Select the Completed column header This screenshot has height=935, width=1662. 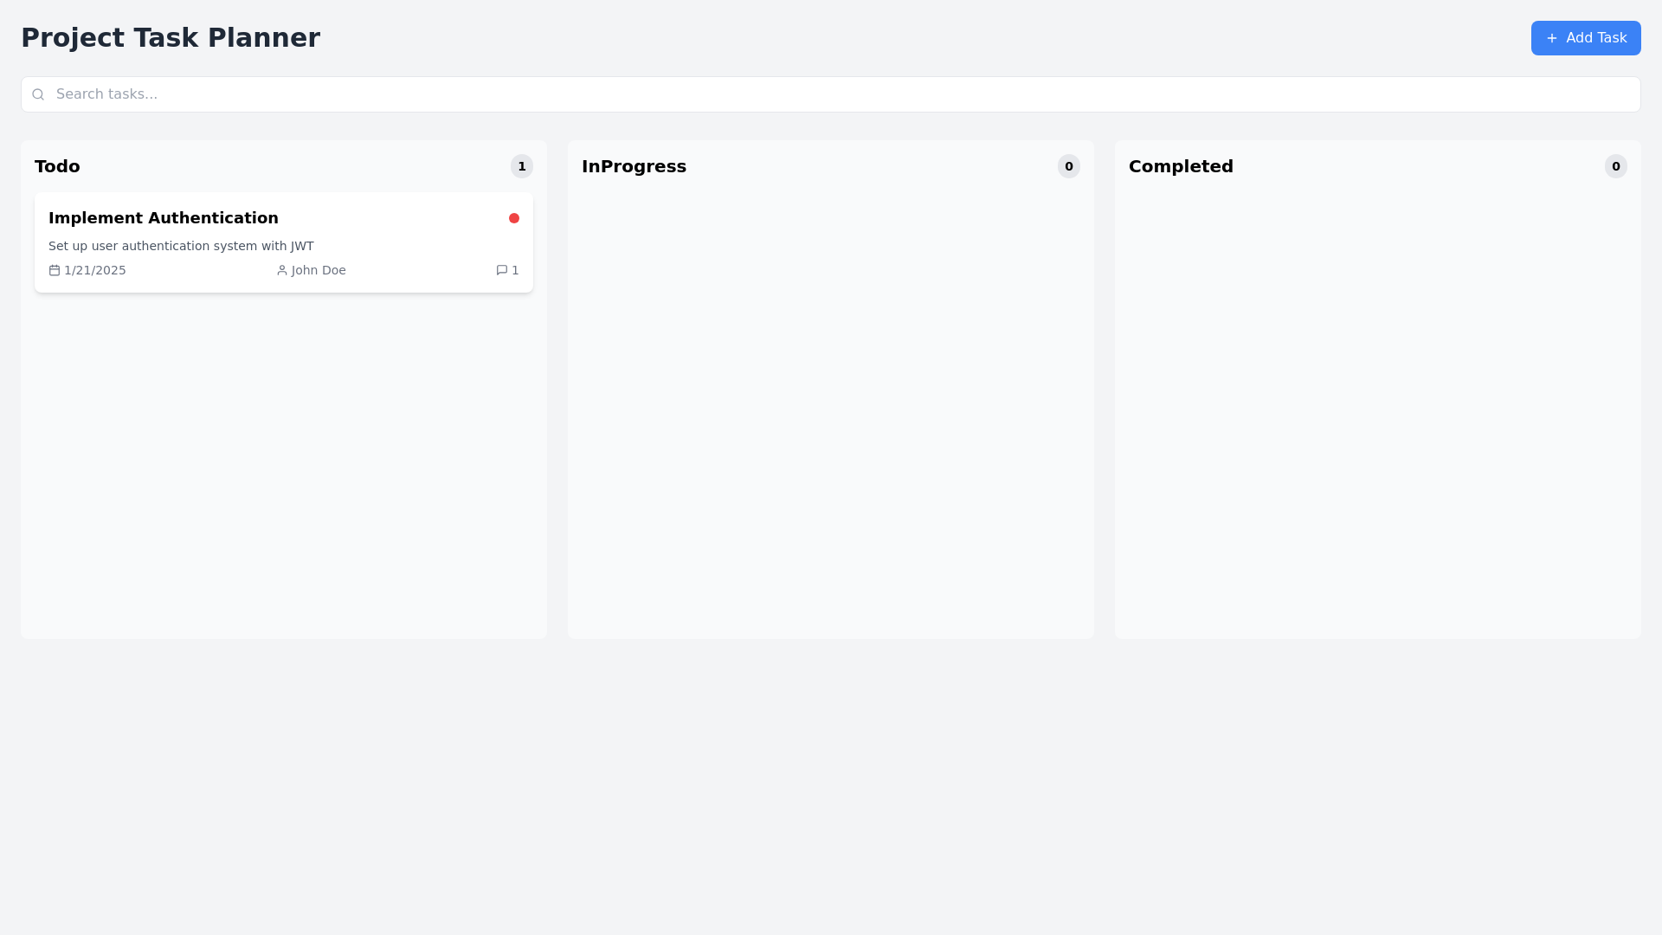point(1181,166)
